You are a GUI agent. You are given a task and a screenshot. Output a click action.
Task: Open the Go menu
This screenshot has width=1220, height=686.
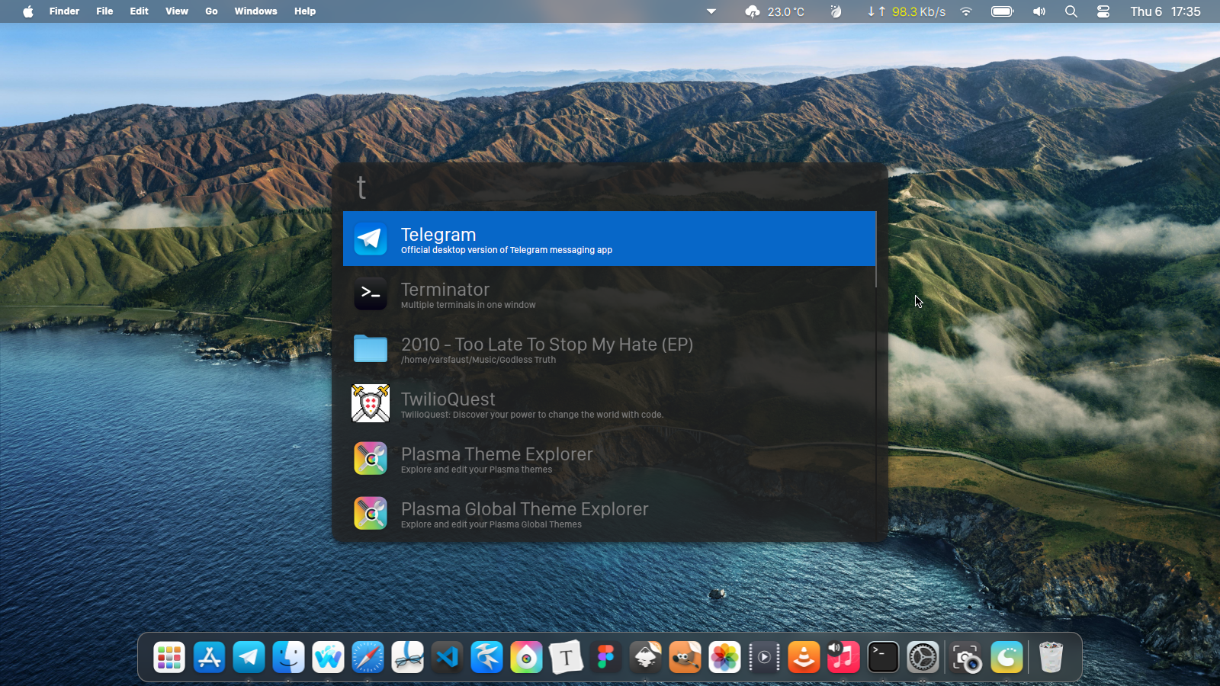(x=211, y=11)
